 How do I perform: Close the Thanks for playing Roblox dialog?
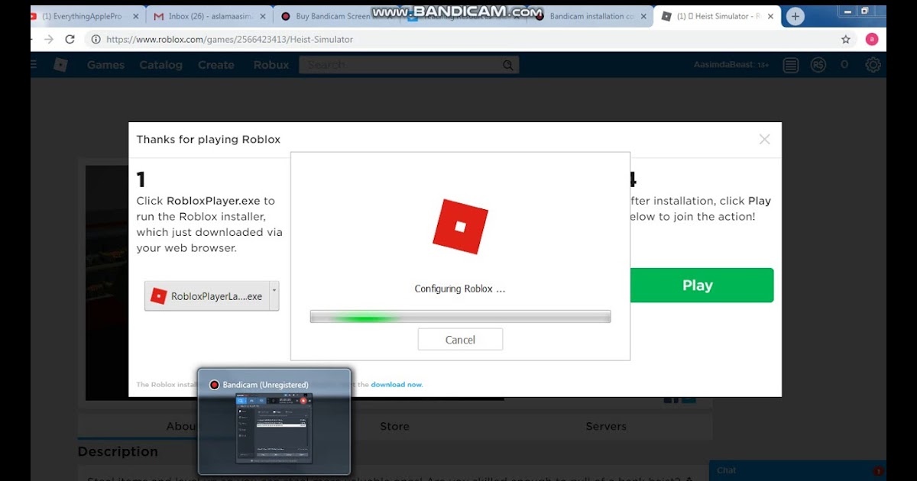(x=764, y=139)
